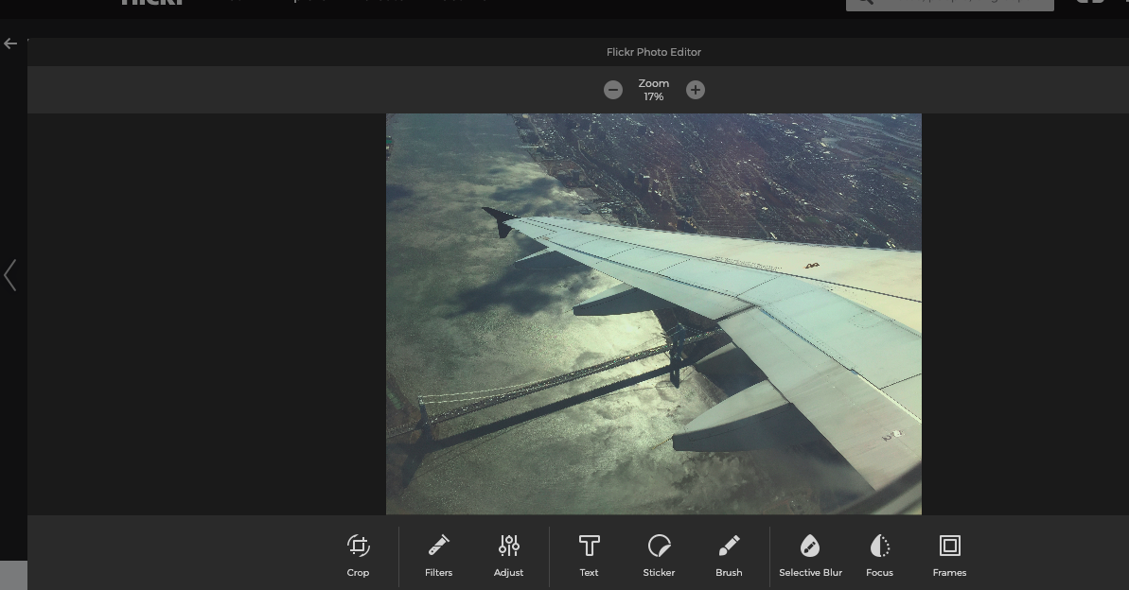
Task: Click the Flickr logo in header
Action: (x=151, y=3)
